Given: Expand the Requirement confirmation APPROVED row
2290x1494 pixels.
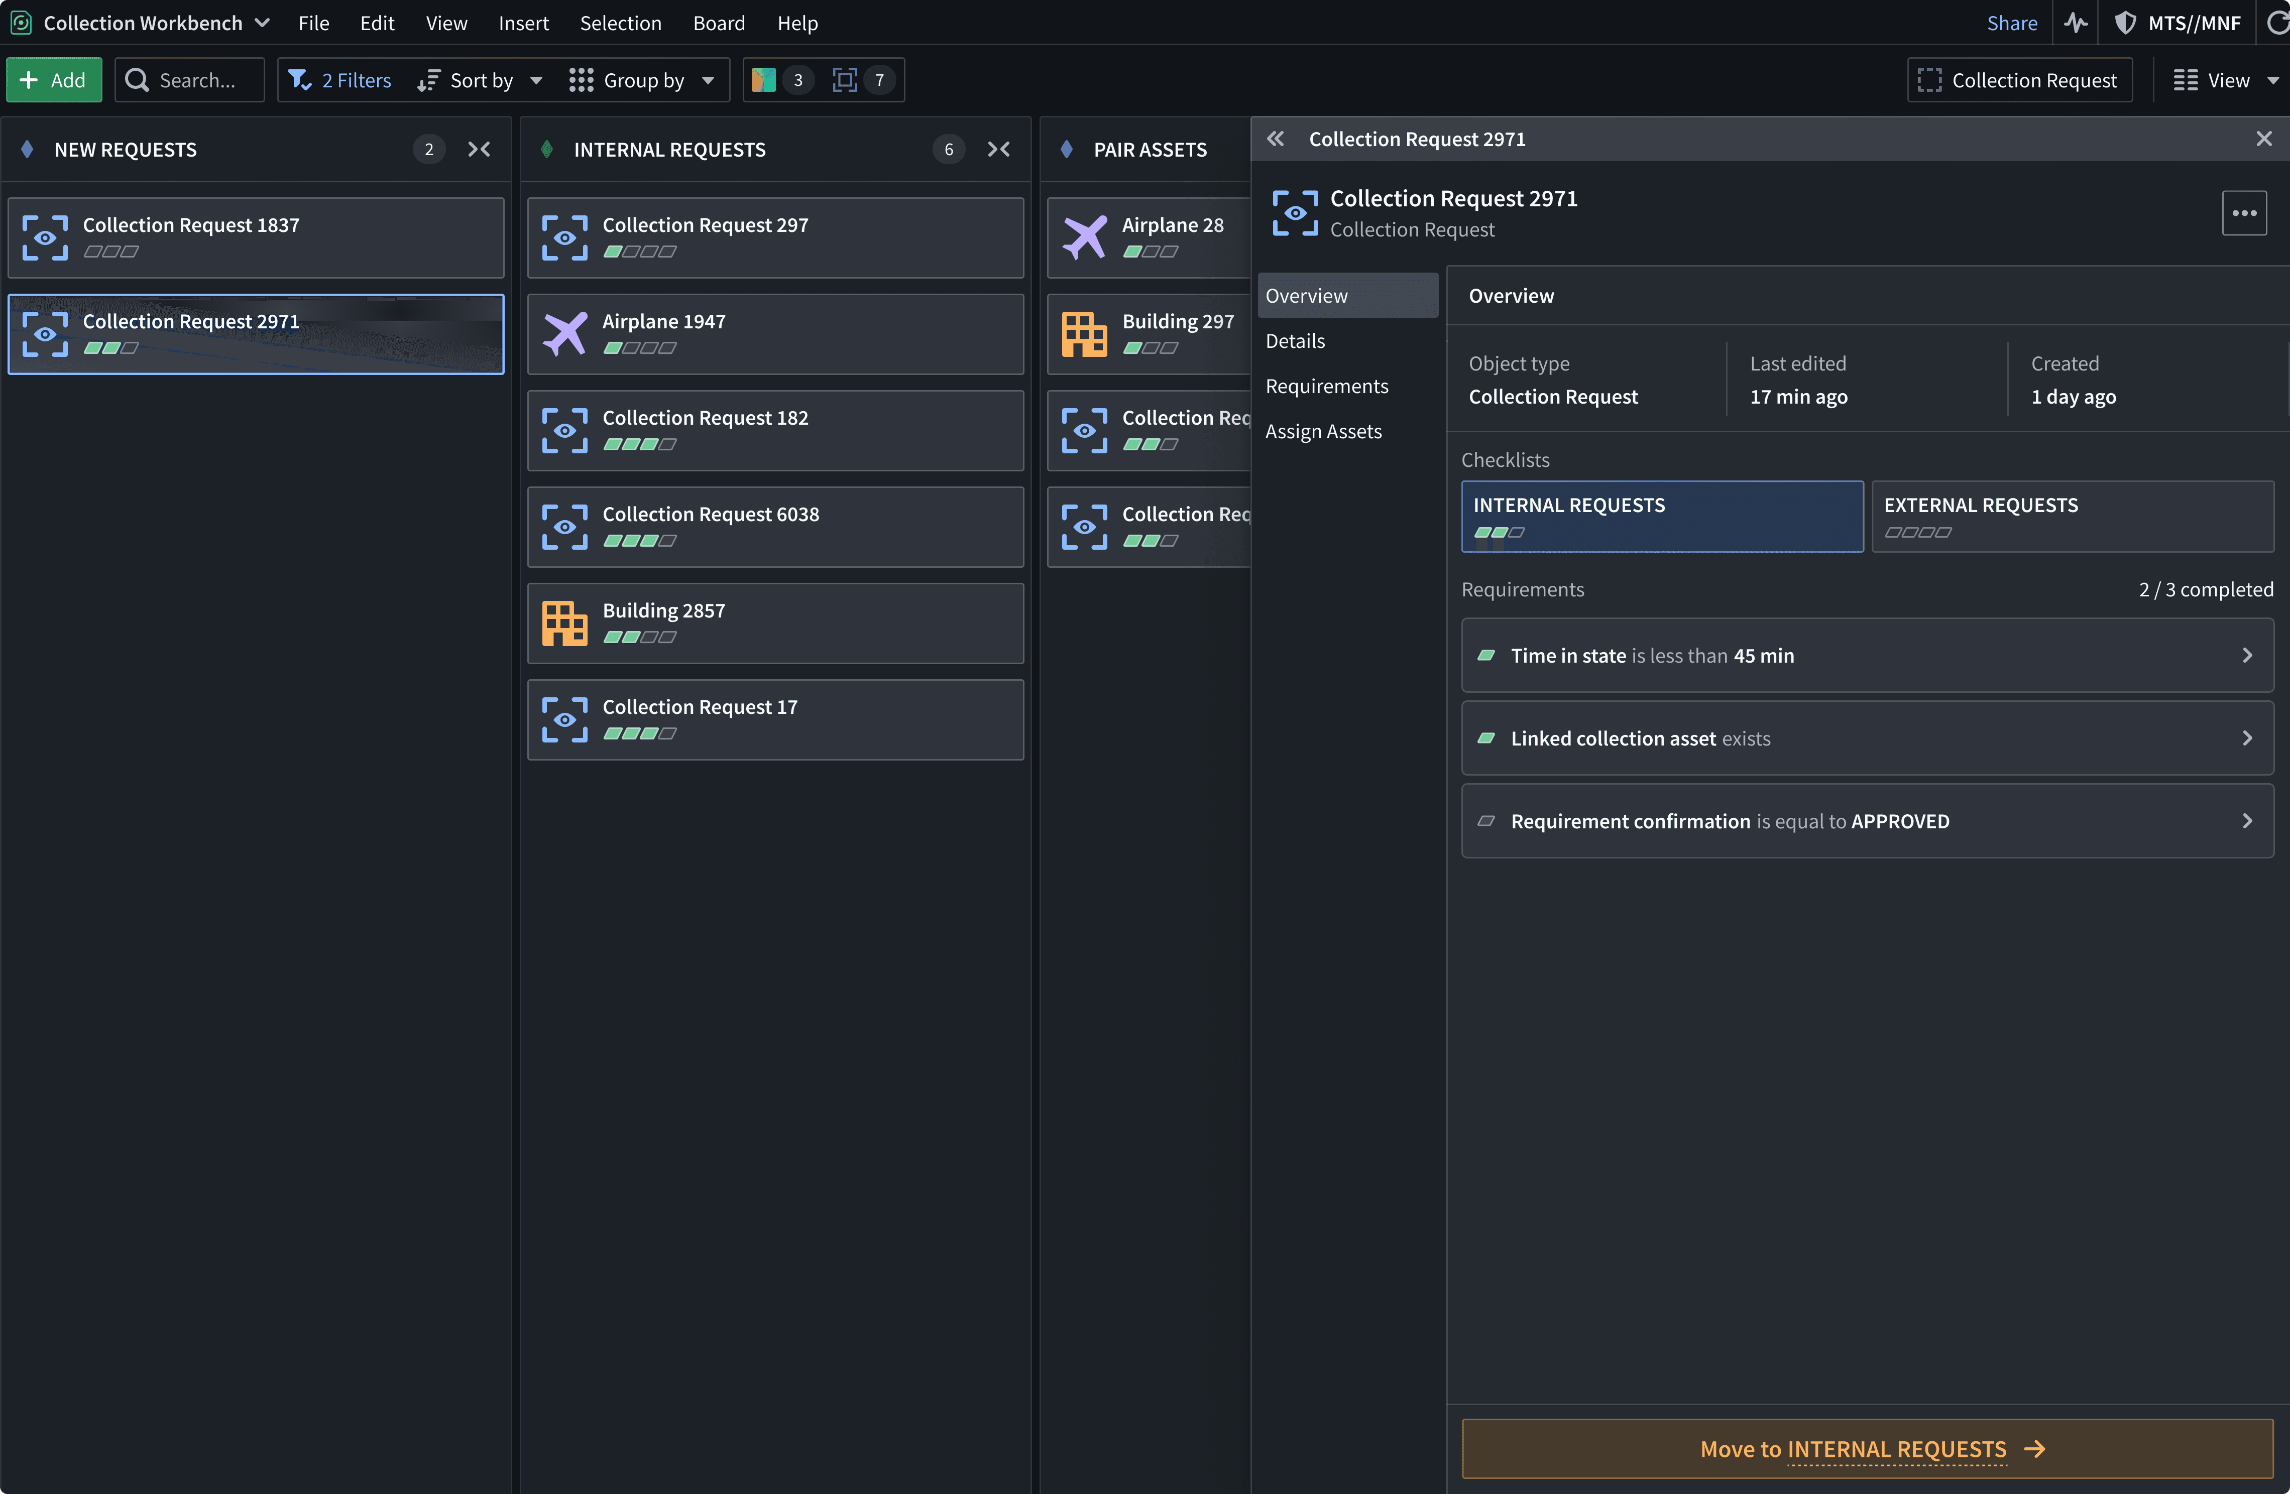Looking at the screenshot, I should (1867, 821).
